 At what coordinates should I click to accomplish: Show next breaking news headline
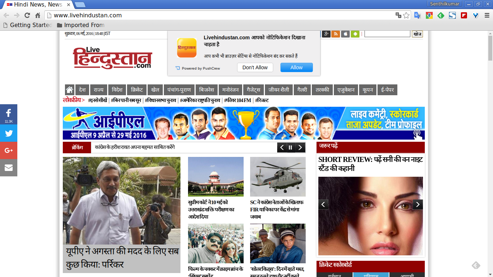(x=300, y=148)
